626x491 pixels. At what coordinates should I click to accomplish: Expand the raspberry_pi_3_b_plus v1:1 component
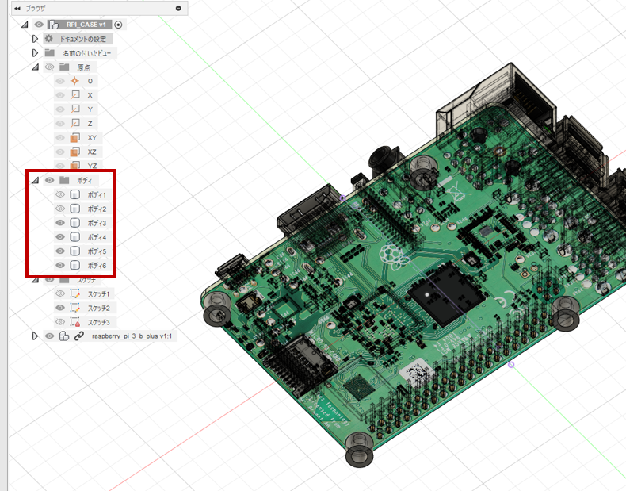click(x=35, y=336)
